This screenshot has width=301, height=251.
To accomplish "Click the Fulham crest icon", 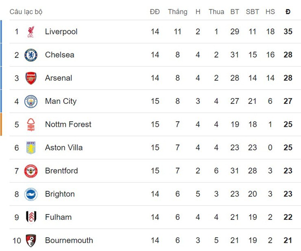I will [x=31, y=217].
